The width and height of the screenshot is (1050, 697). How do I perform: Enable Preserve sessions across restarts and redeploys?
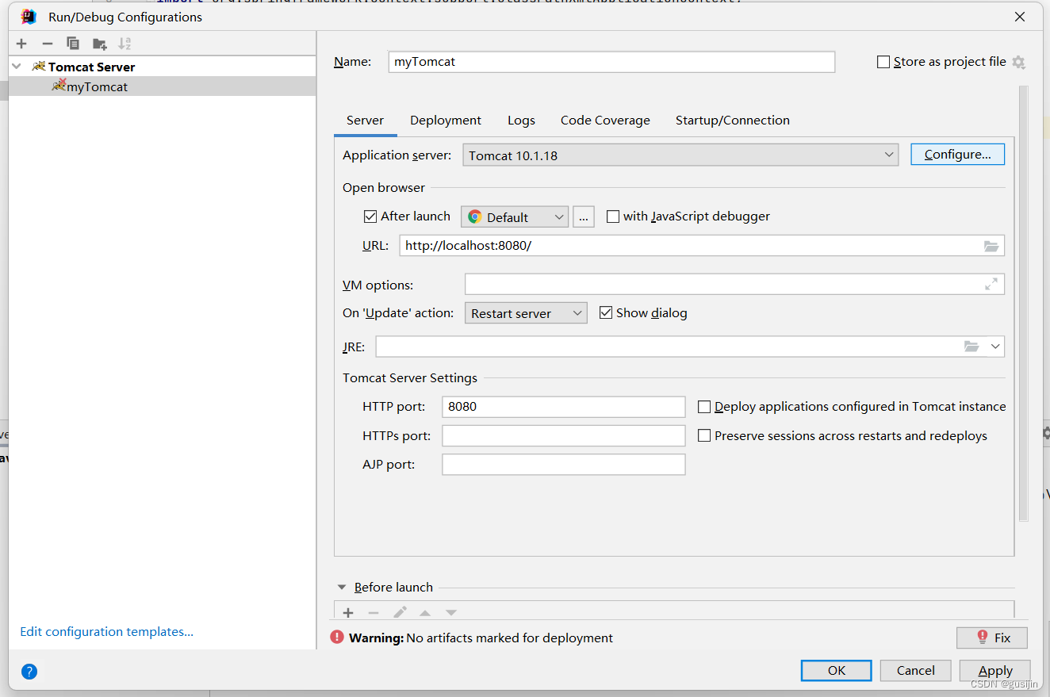pos(704,435)
